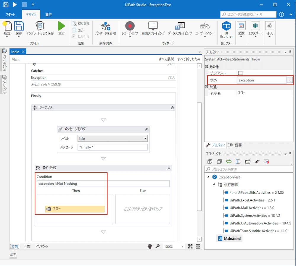Click すべて折りたたみ collapse all
Viewport: 296px width, 266px height.
(x=189, y=59)
